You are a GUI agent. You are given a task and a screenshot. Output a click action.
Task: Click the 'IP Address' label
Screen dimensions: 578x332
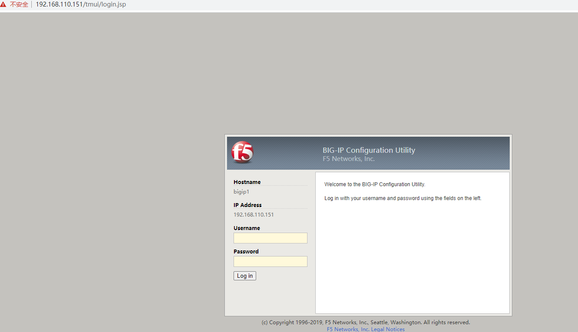pyautogui.click(x=247, y=205)
